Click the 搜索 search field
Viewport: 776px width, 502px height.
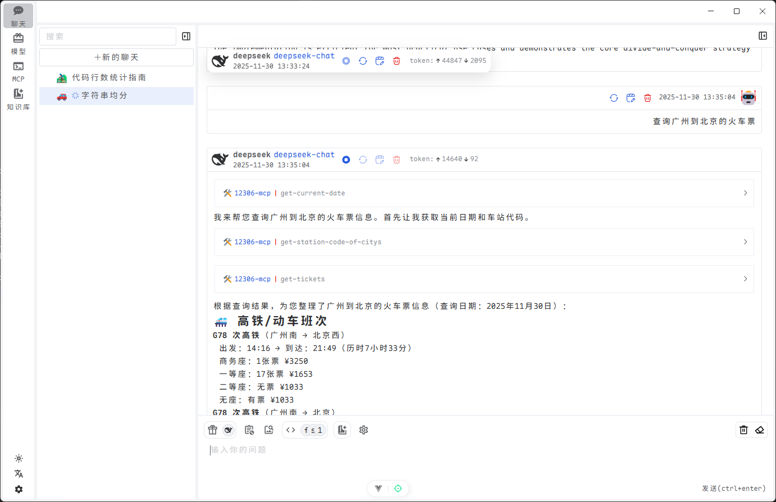point(108,36)
